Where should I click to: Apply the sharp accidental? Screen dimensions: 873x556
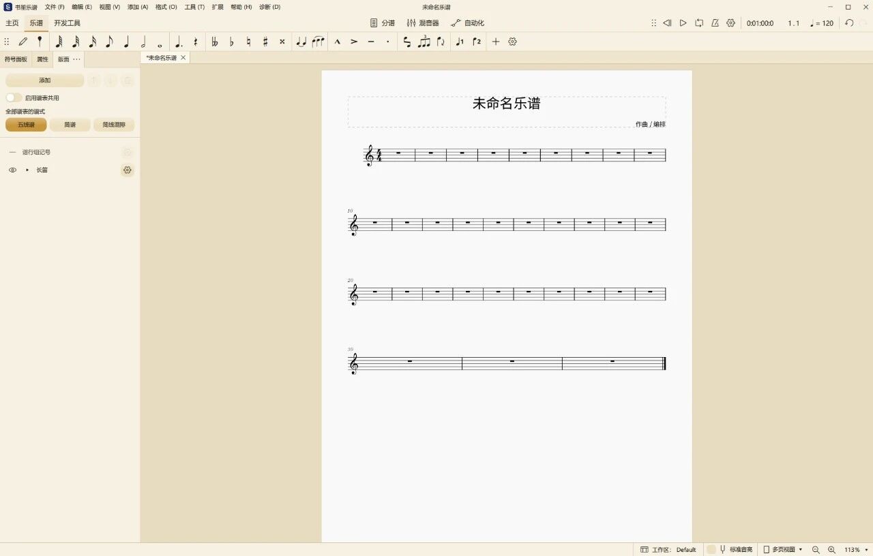click(x=265, y=42)
